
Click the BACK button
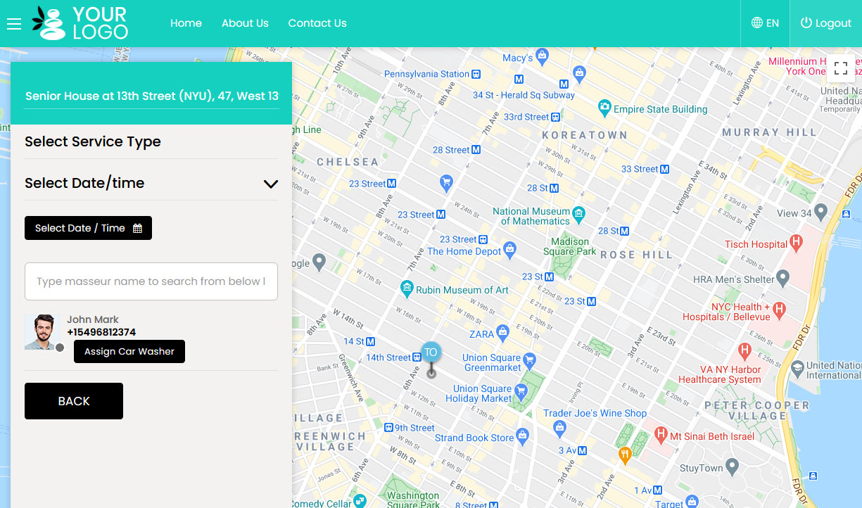pos(73,401)
